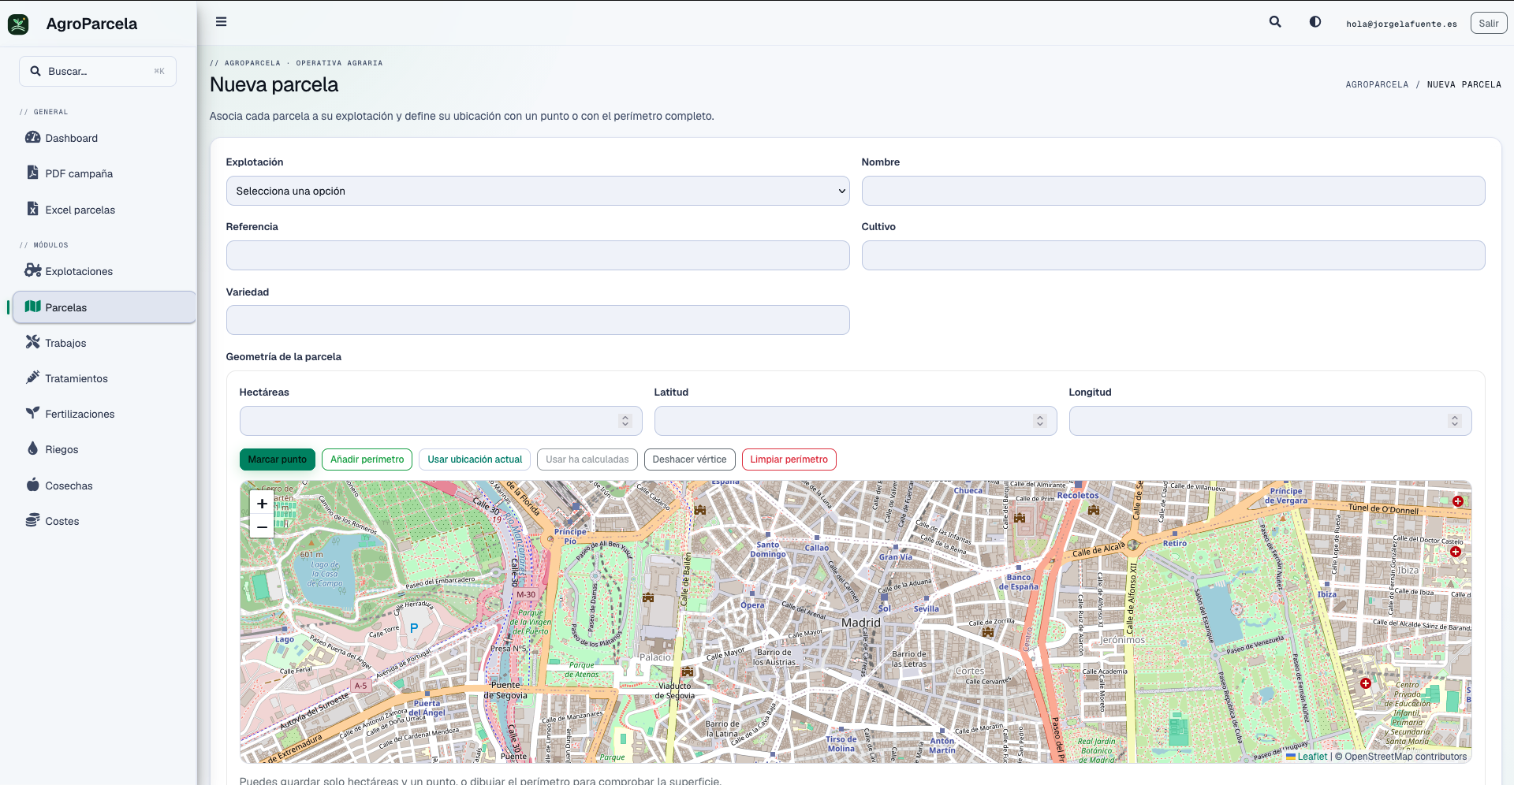Viewport: 1514px width, 785px height.
Task: Open search via magnifier icon in header
Action: [1275, 22]
